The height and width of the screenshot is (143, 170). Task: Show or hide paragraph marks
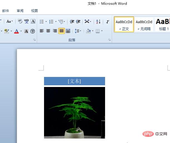(108, 21)
